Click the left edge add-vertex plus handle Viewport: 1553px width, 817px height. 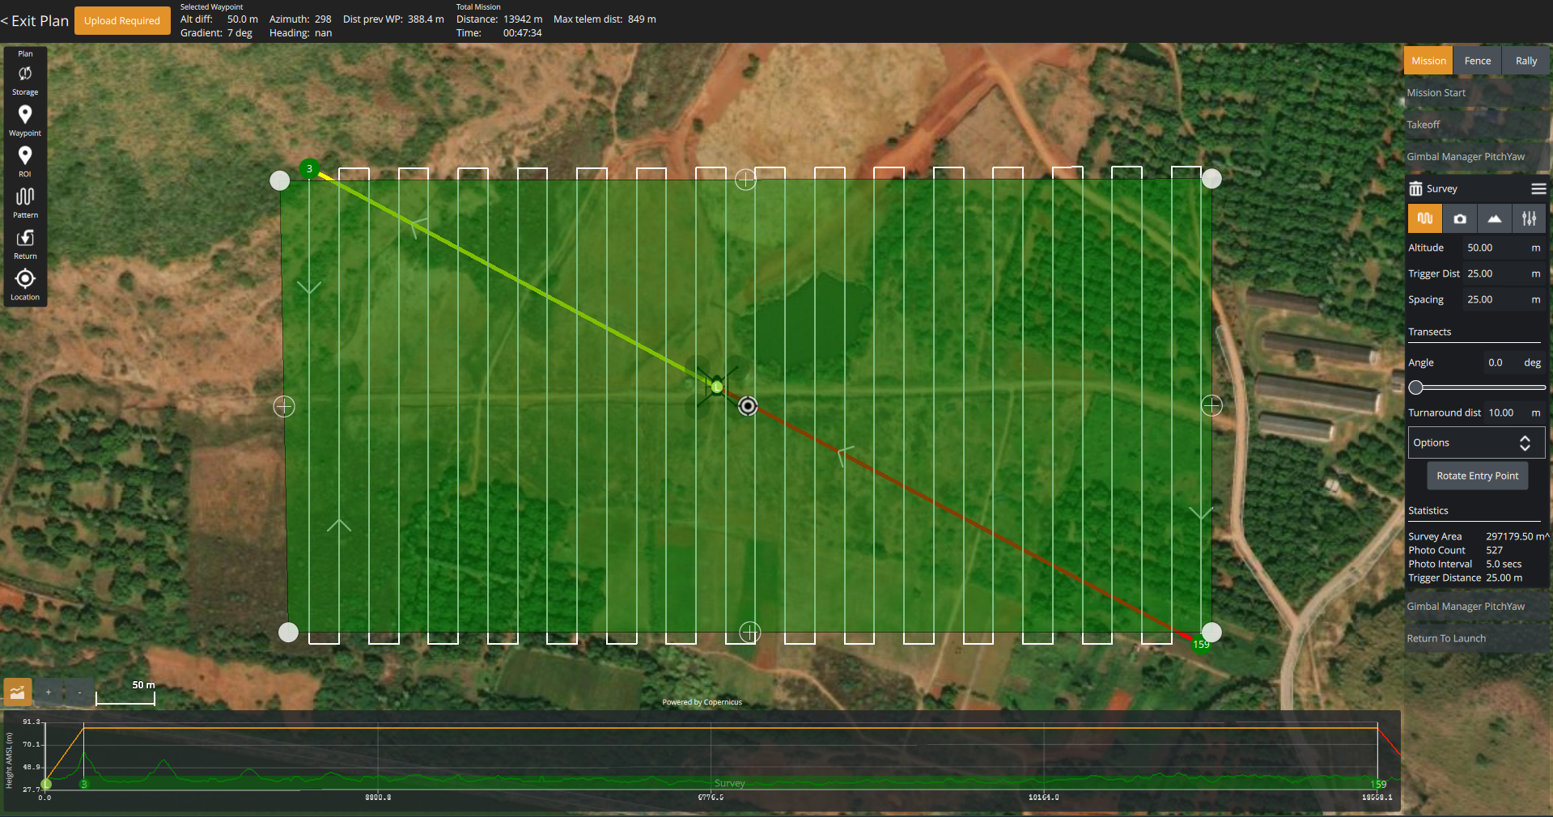click(x=284, y=406)
